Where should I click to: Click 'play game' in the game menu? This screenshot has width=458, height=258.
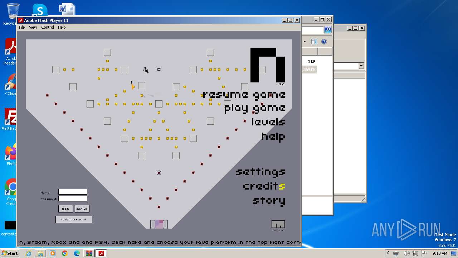coord(255,108)
